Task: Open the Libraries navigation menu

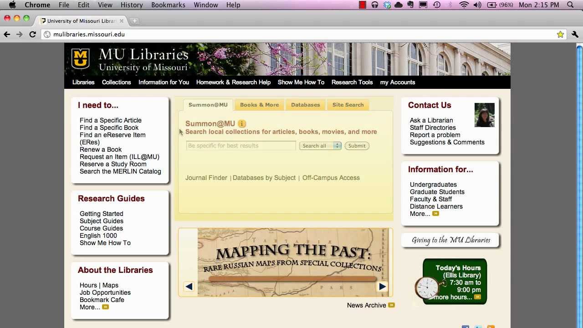Action: (83, 82)
